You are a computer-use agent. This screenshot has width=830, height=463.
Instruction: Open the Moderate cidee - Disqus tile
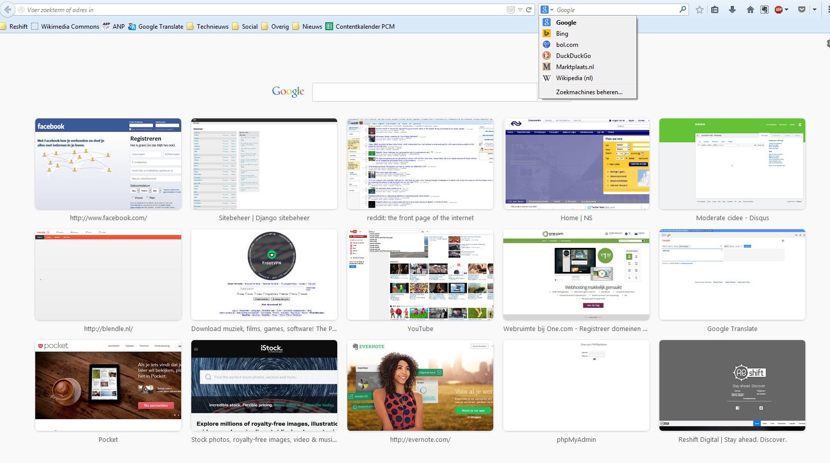pyautogui.click(x=732, y=164)
